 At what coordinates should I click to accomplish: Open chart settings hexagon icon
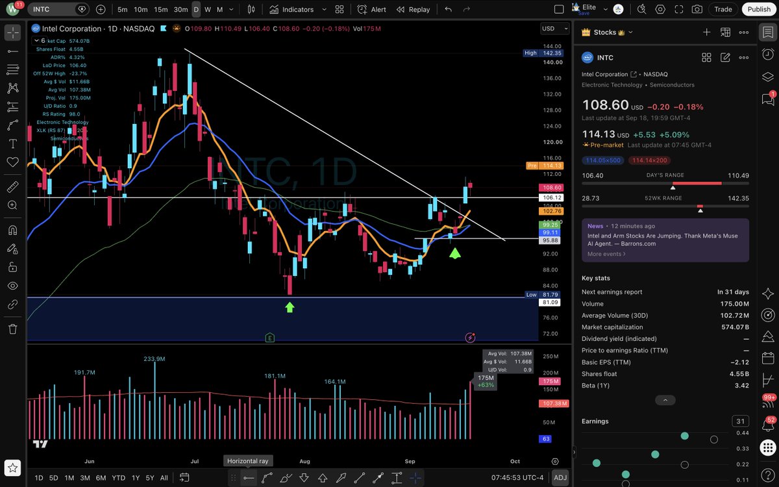pyautogui.click(x=660, y=9)
